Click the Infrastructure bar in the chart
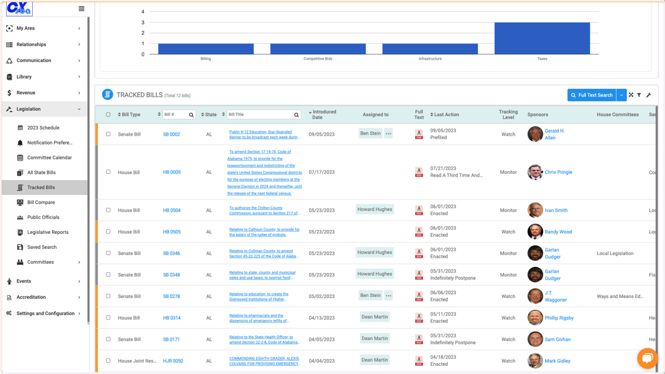This screenshot has height=374, width=665. [x=430, y=49]
